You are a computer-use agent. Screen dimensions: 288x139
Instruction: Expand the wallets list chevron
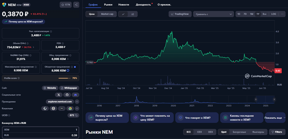(x=77, y=108)
